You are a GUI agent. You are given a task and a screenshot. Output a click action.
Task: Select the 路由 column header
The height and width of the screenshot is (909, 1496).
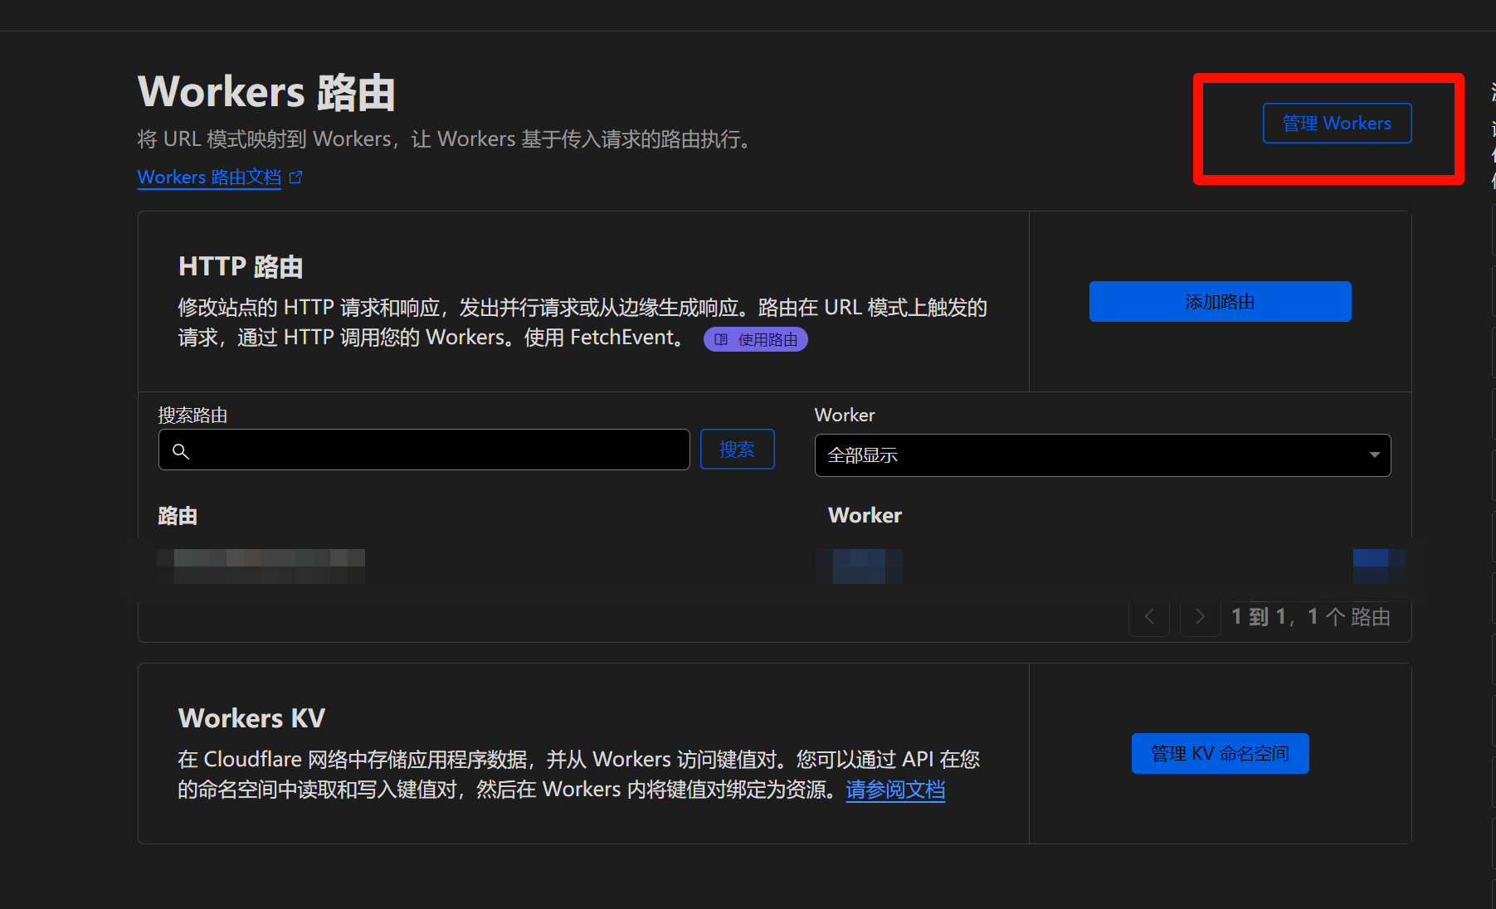click(x=178, y=516)
